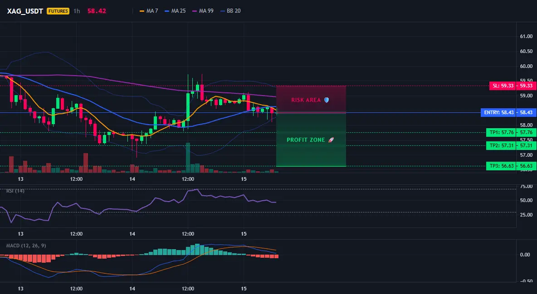Click date 13 on RSI time axis
Viewport: 537px width, 294px height.
click(20, 234)
